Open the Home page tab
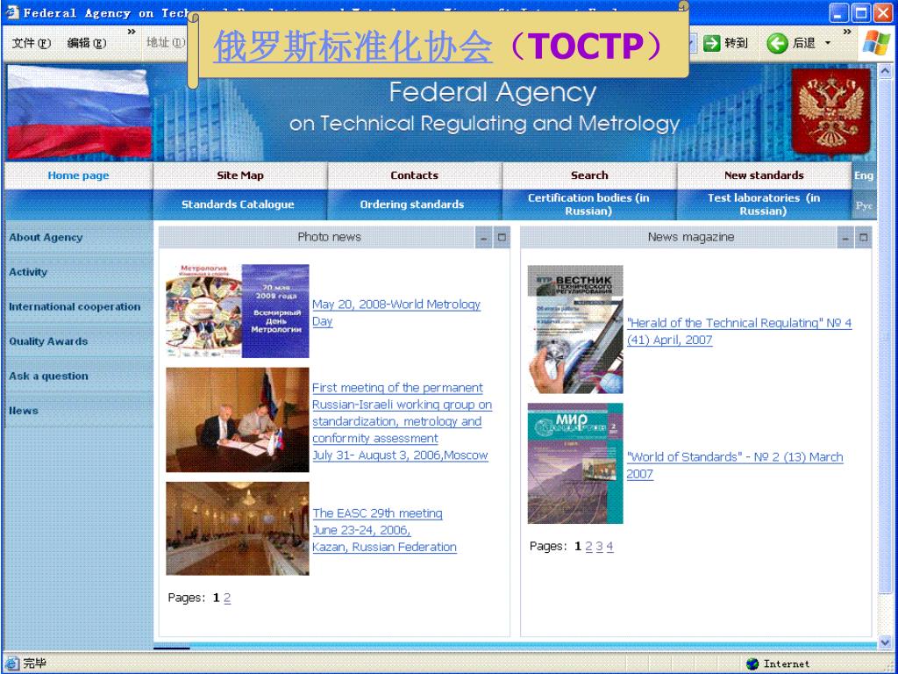 (78, 176)
